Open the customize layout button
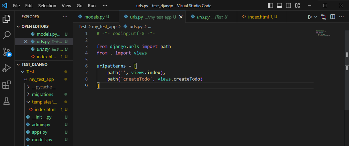 point(298,5)
